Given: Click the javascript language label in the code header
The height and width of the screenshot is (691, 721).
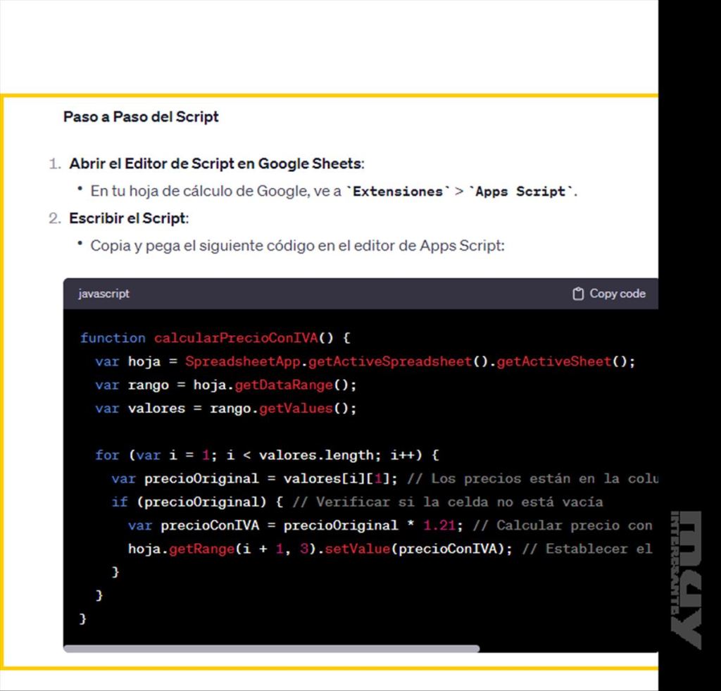Looking at the screenshot, I should [x=104, y=294].
